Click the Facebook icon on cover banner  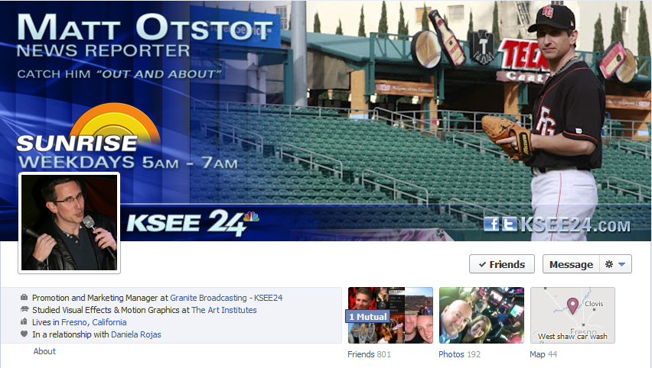491,224
